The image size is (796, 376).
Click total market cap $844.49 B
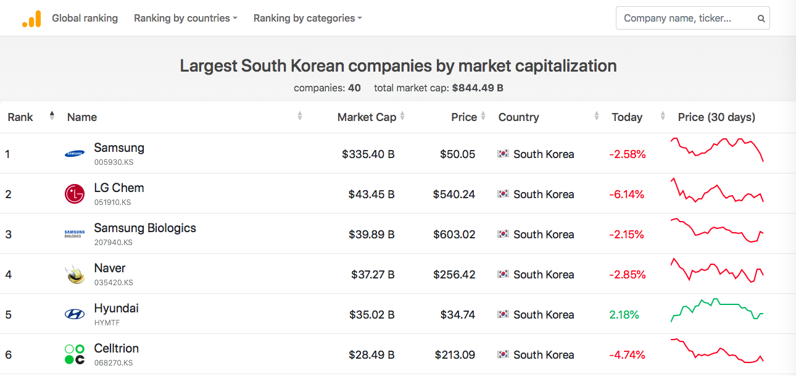478,88
